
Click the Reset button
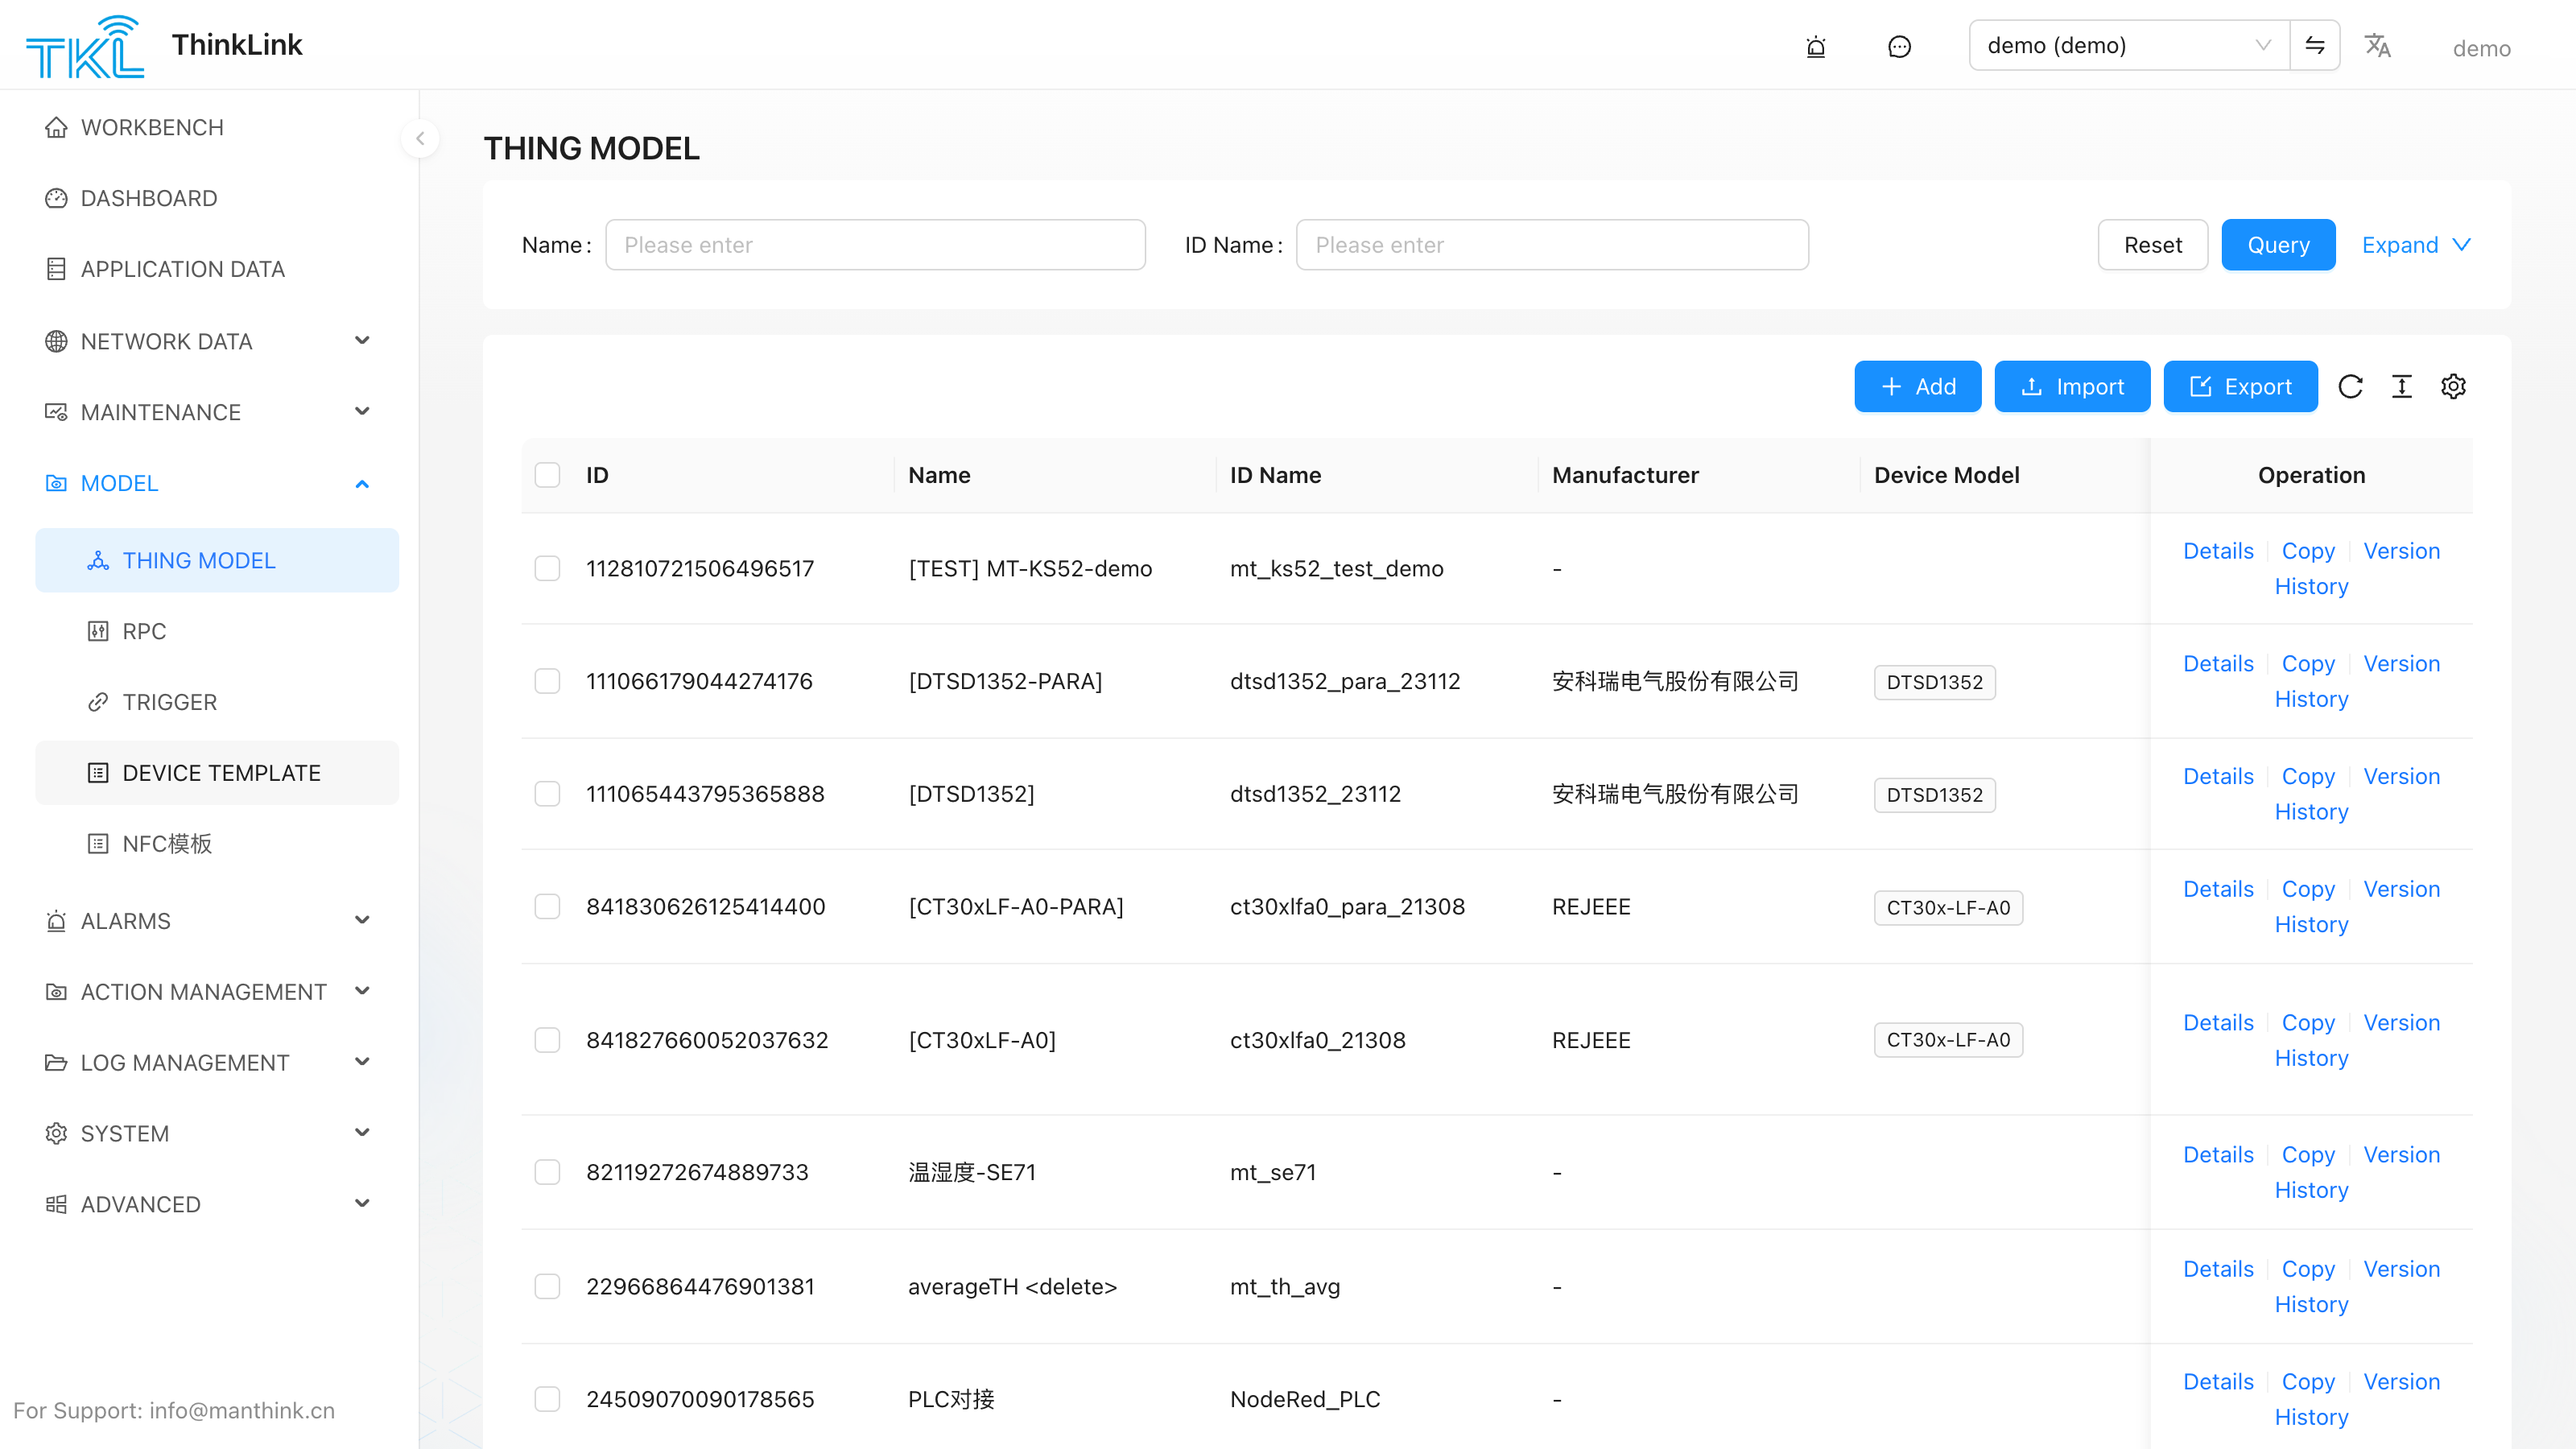[x=2152, y=245]
